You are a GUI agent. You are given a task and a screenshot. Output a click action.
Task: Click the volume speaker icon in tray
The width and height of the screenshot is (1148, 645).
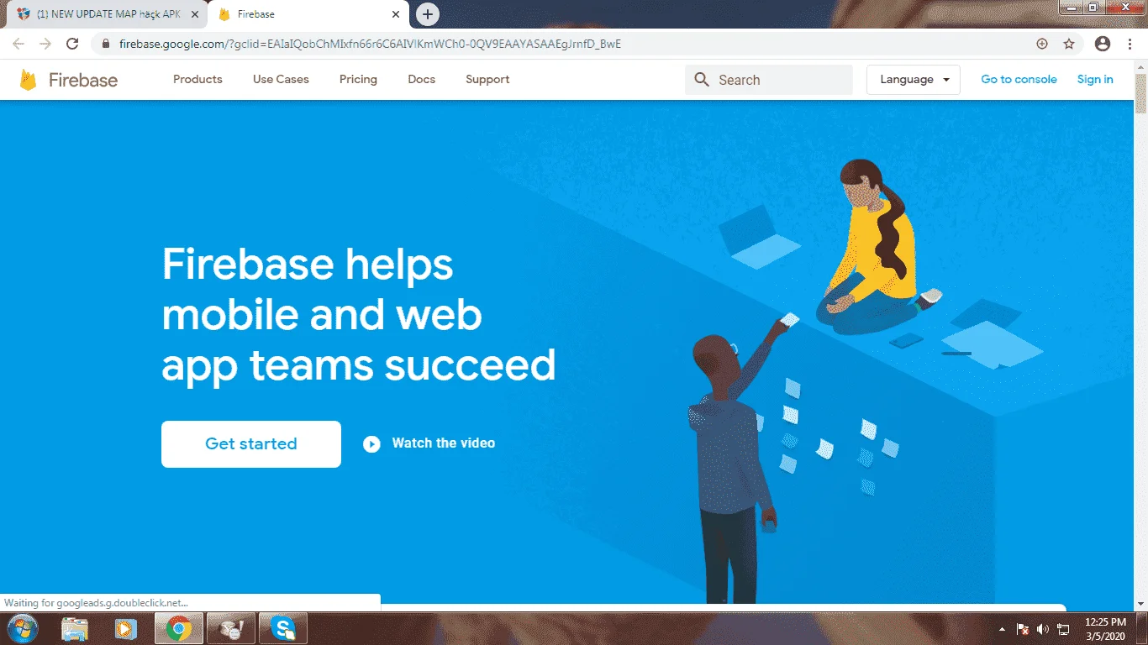[1043, 629]
